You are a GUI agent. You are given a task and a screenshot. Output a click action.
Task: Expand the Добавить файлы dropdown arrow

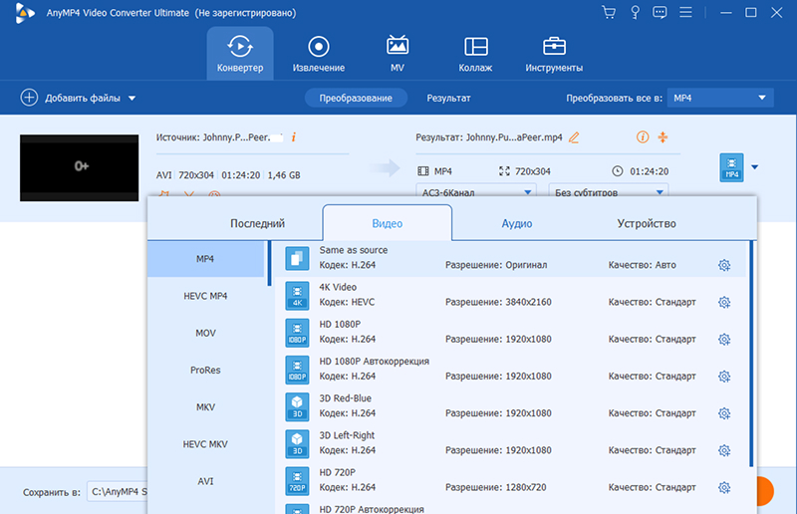(132, 99)
